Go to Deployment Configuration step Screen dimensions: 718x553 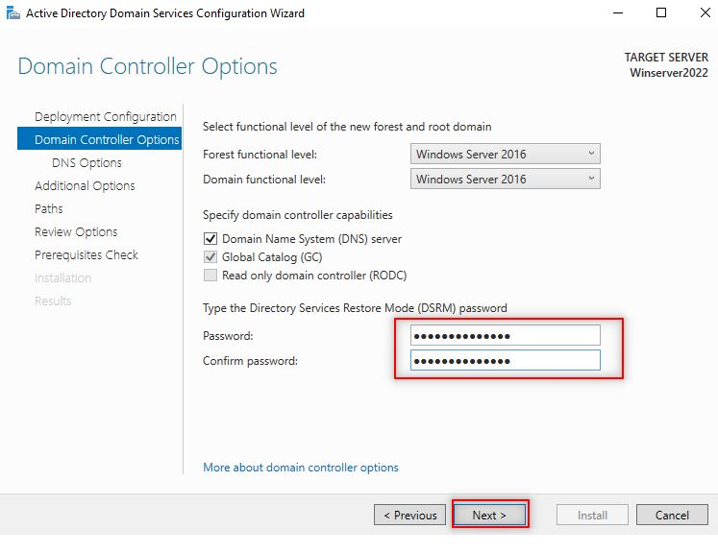(106, 117)
